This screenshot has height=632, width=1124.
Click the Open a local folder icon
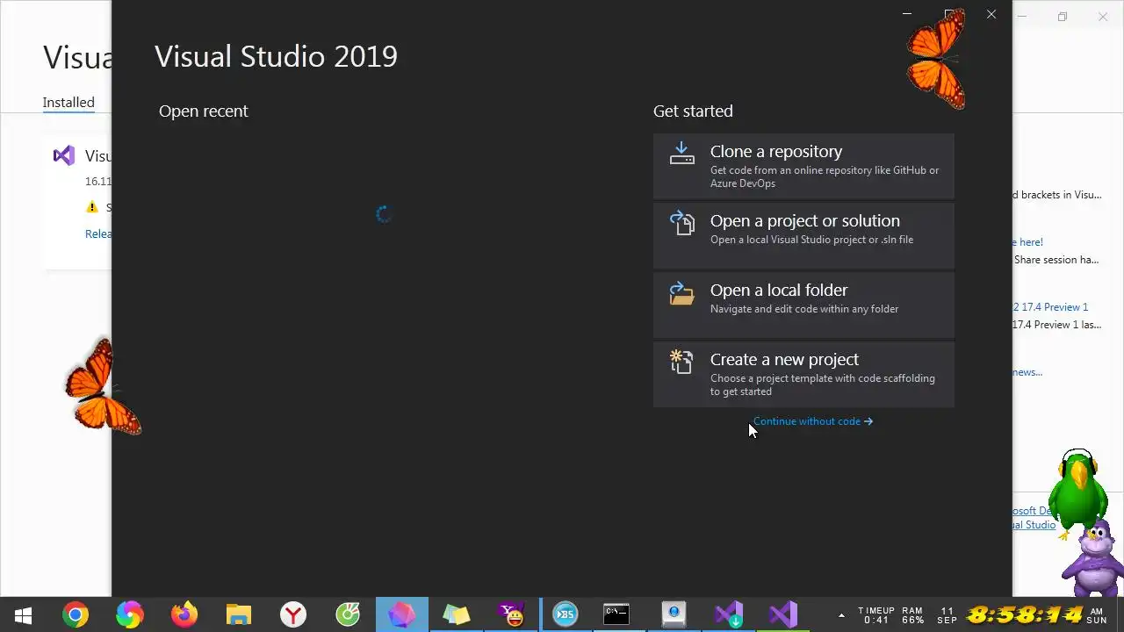coord(681,292)
